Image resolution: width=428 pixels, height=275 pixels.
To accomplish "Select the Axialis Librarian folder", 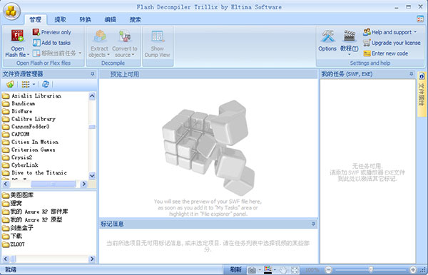I will click(31, 95).
